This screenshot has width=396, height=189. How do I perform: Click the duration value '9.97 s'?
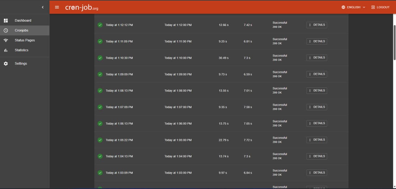pyautogui.click(x=223, y=173)
